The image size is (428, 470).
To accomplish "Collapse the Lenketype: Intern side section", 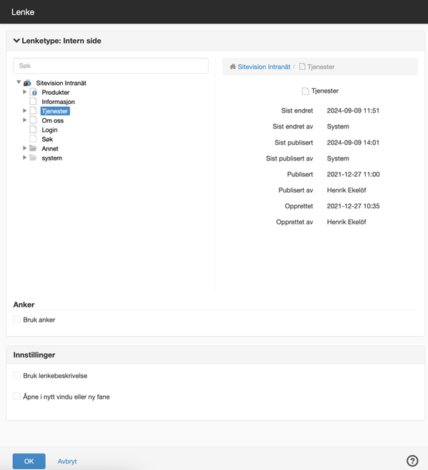I will click(57, 41).
